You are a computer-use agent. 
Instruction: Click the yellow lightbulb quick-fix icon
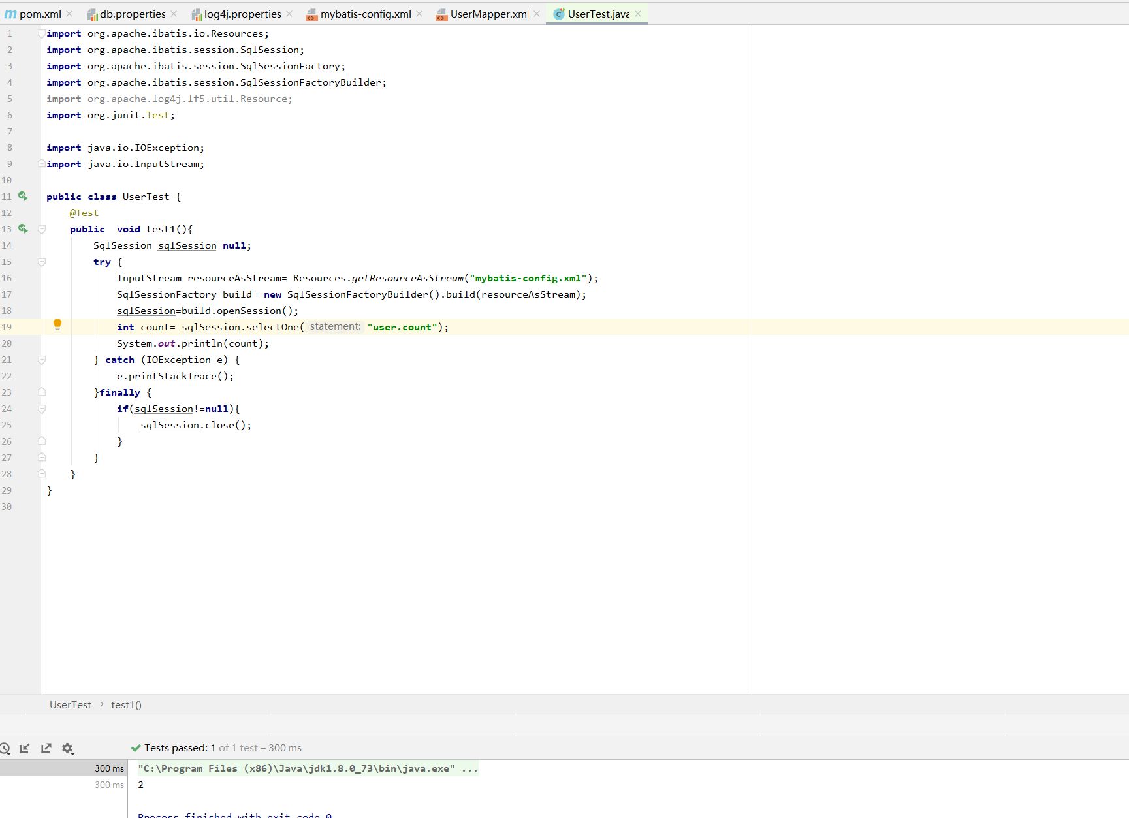point(57,324)
